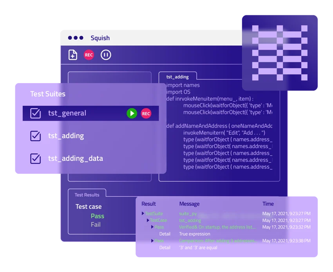Click the three dots in window title bar

click(76, 38)
